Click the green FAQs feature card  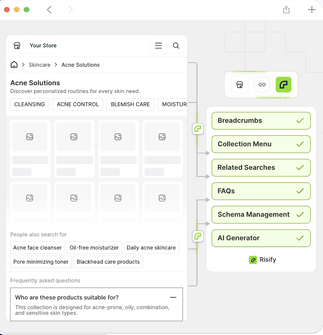pos(261,191)
